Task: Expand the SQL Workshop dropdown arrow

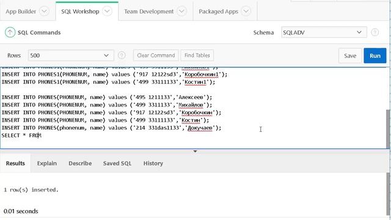Action: pyautogui.click(x=108, y=11)
